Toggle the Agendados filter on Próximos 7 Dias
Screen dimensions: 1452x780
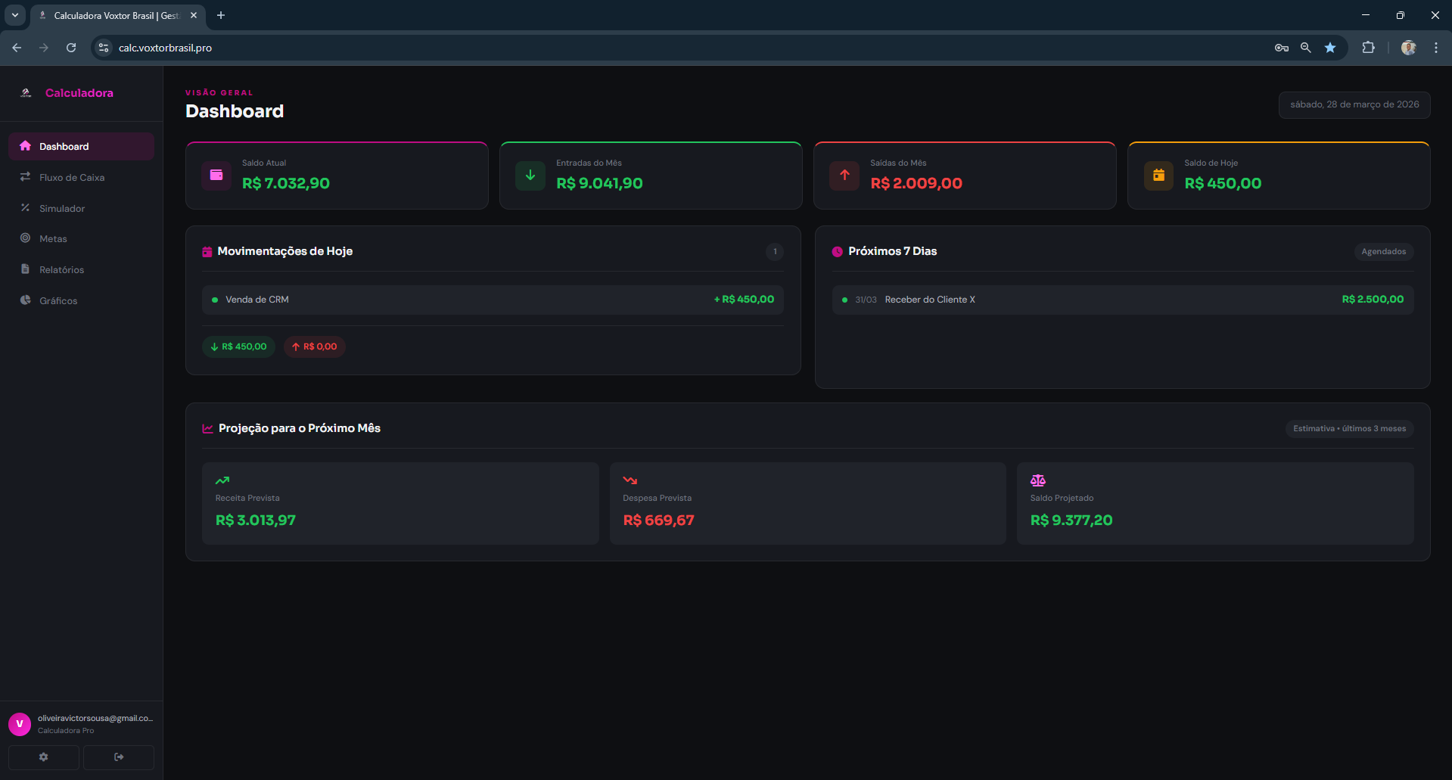[x=1384, y=251]
